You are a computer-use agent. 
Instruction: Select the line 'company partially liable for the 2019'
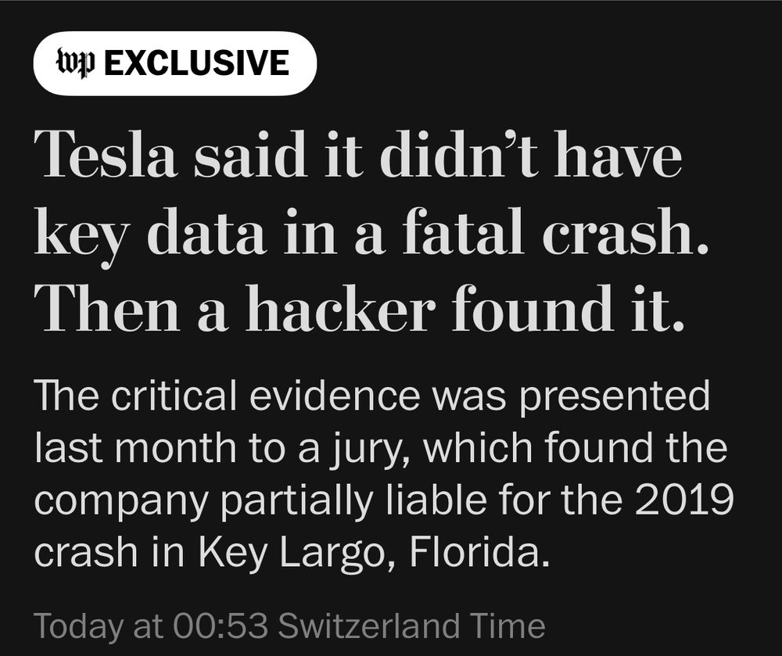tap(384, 500)
